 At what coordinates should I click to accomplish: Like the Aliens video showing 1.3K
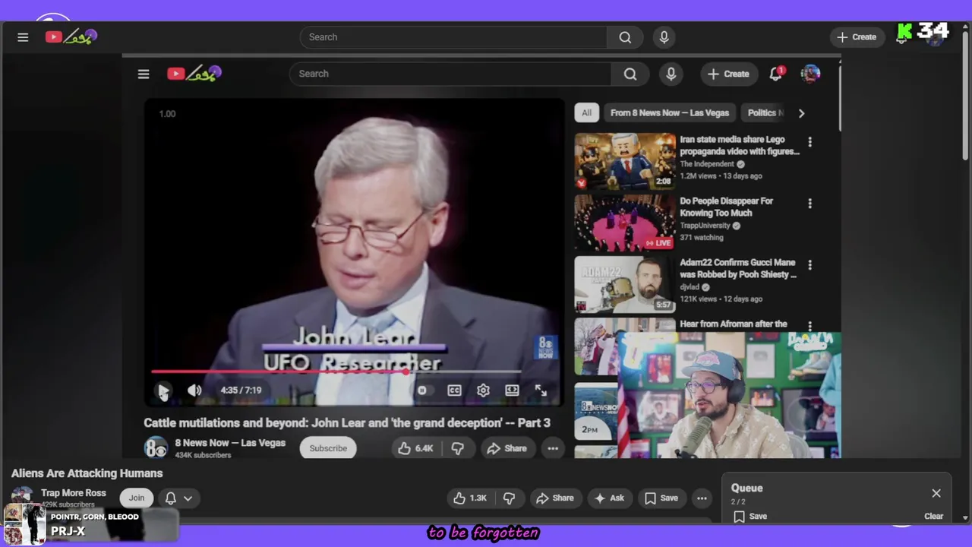pos(469,498)
